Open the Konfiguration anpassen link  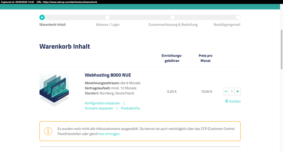102,103
